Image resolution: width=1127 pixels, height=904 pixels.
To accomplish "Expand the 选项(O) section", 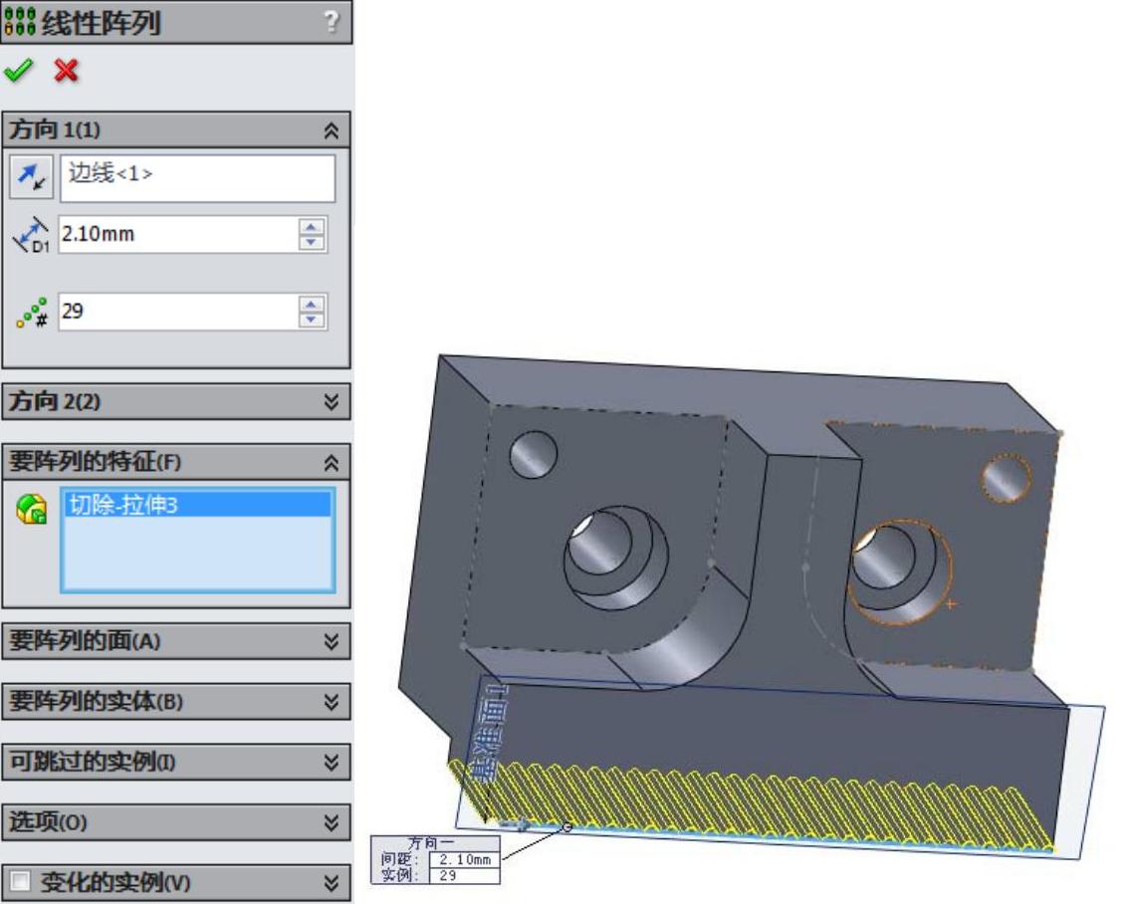I will (x=332, y=822).
